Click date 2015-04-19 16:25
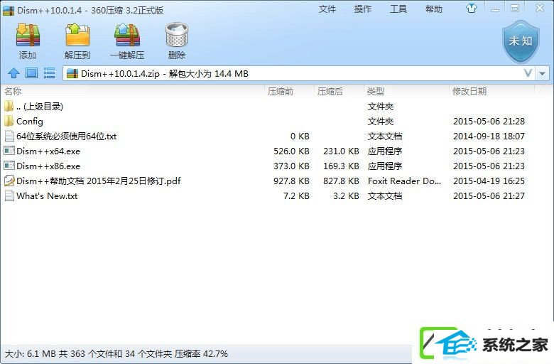This screenshot has height=364, width=554. tap(489, 181)
